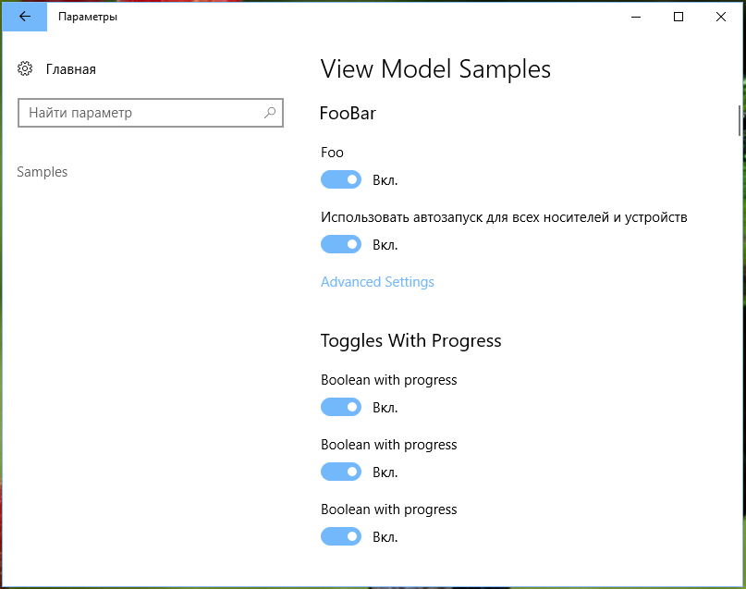Image resolution: width=746 pixels, height=589 pixels.
Task: Click the magnifier icon in search box
Action: coord(270,113)
